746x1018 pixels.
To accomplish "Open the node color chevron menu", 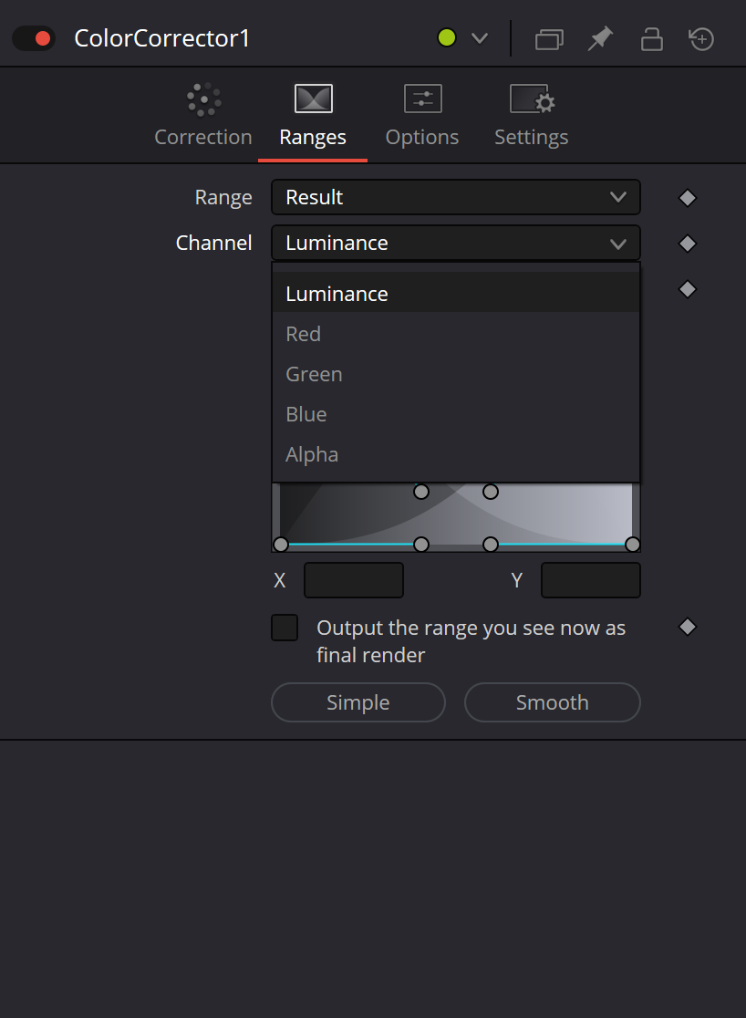I will (x=480, y=38).
